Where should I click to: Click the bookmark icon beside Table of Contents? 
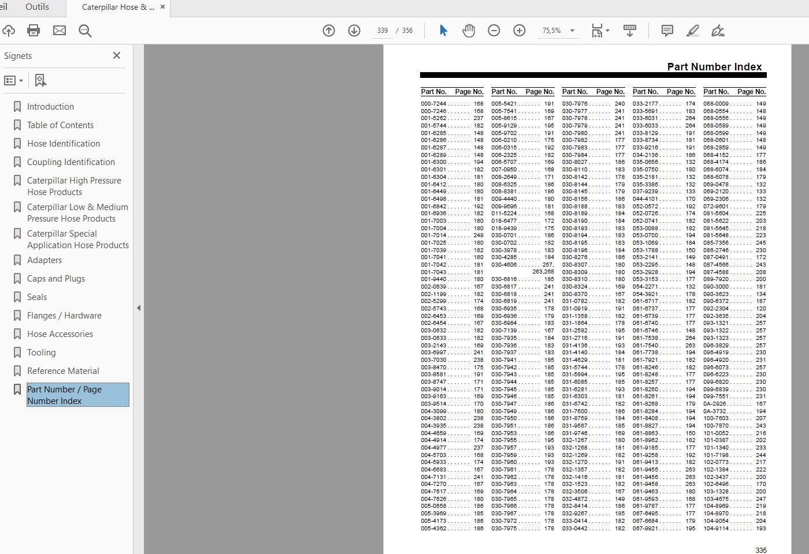click(x=17, y=125)
